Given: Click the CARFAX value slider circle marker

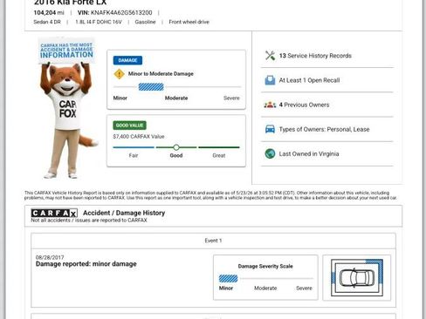Looking at the screenshot, I should (x=176, y=147).
